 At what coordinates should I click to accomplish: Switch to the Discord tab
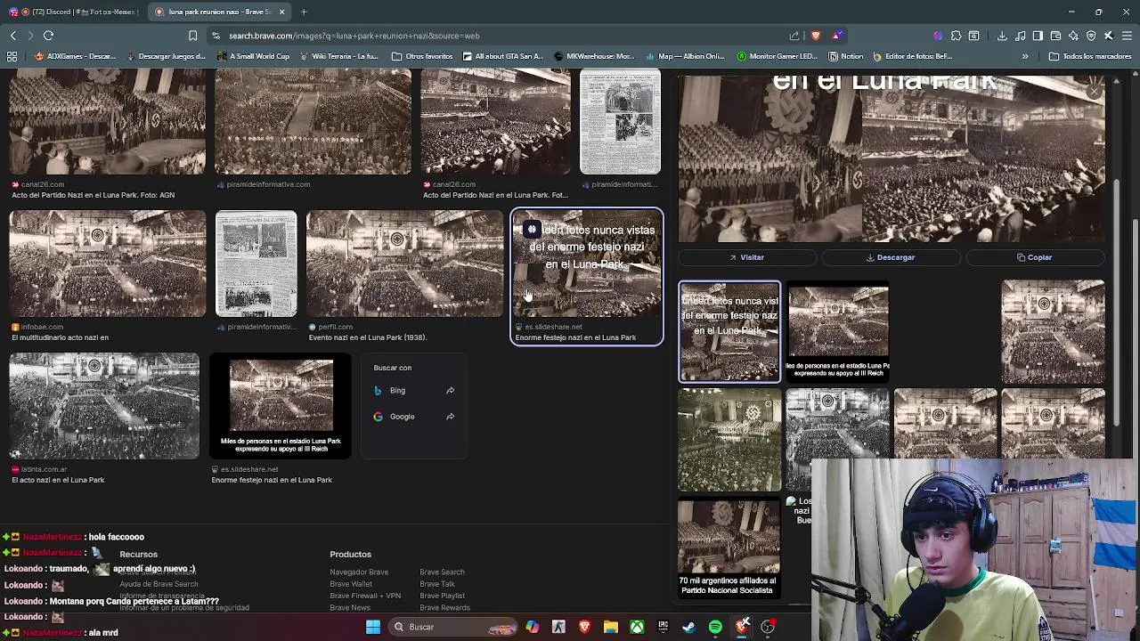pyautogui.click(x=74, y=12)
